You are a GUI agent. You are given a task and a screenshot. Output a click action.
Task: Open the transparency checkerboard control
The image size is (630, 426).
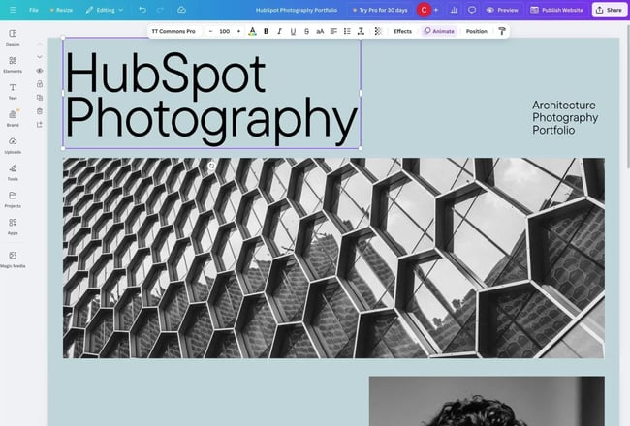[378, 31]
